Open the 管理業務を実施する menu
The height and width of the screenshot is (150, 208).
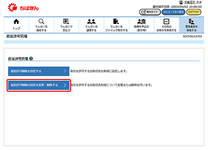click(x=192, y=25)
